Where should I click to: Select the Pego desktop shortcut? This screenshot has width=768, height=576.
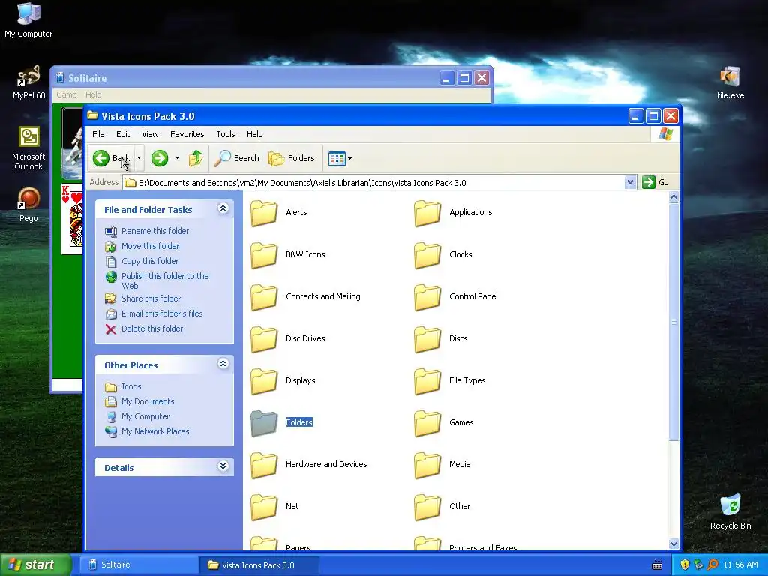click(28, 205)
